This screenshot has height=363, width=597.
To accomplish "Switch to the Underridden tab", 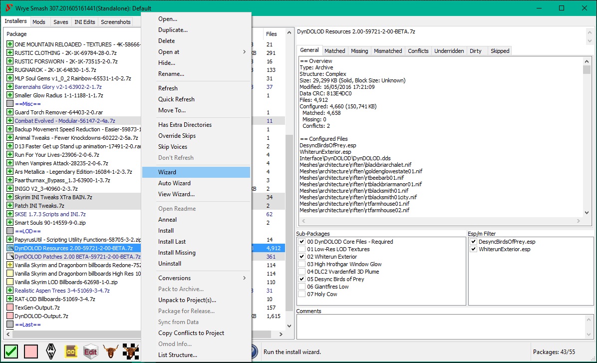I will point(449,50).
